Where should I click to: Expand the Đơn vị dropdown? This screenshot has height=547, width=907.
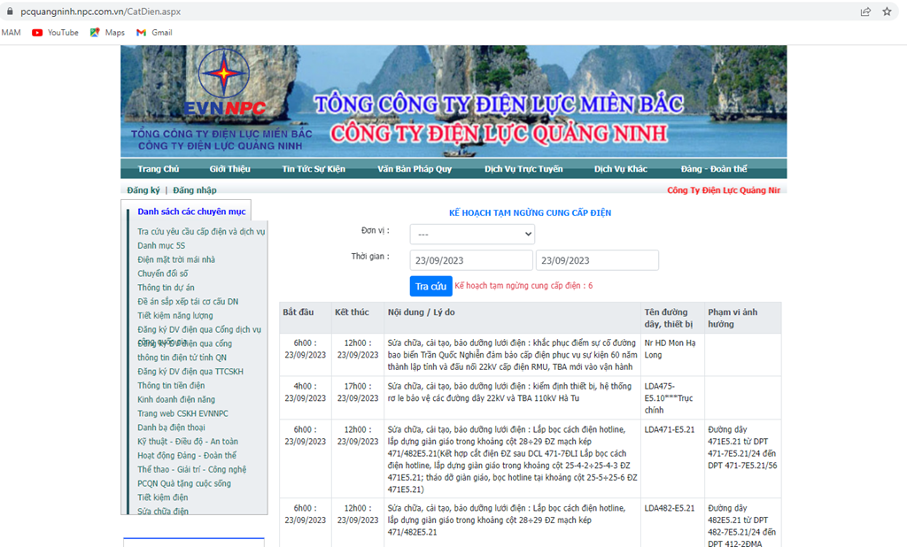pos(472,235)
